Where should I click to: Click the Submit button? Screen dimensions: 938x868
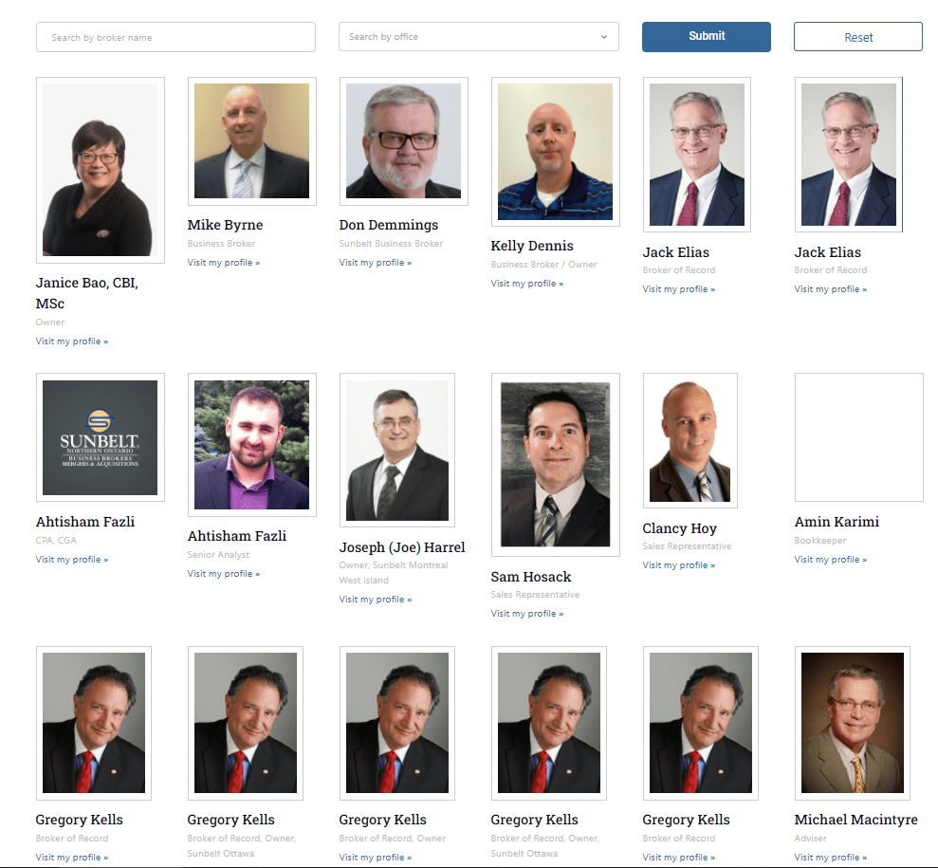coord(707,36)
